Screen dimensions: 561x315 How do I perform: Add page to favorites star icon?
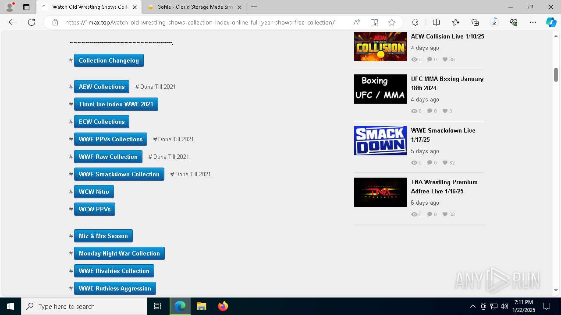click(x=392, y=22)
